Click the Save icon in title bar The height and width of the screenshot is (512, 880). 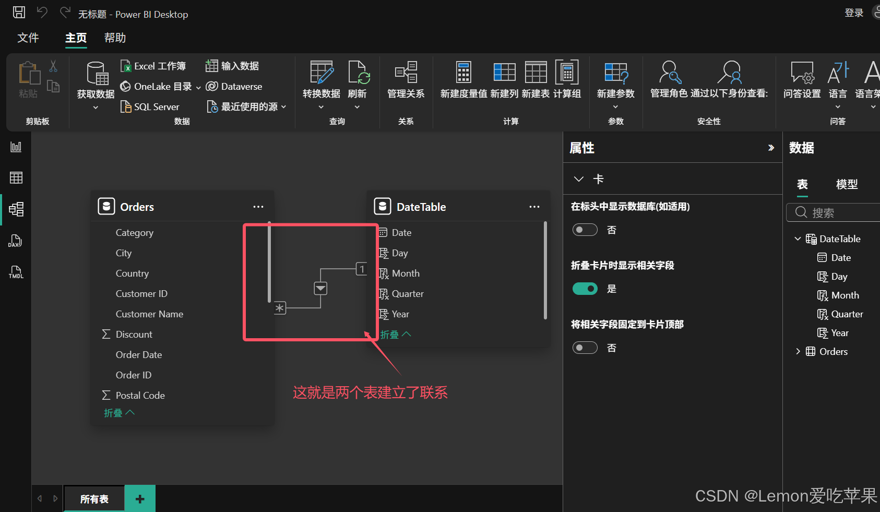click(19, 12)
